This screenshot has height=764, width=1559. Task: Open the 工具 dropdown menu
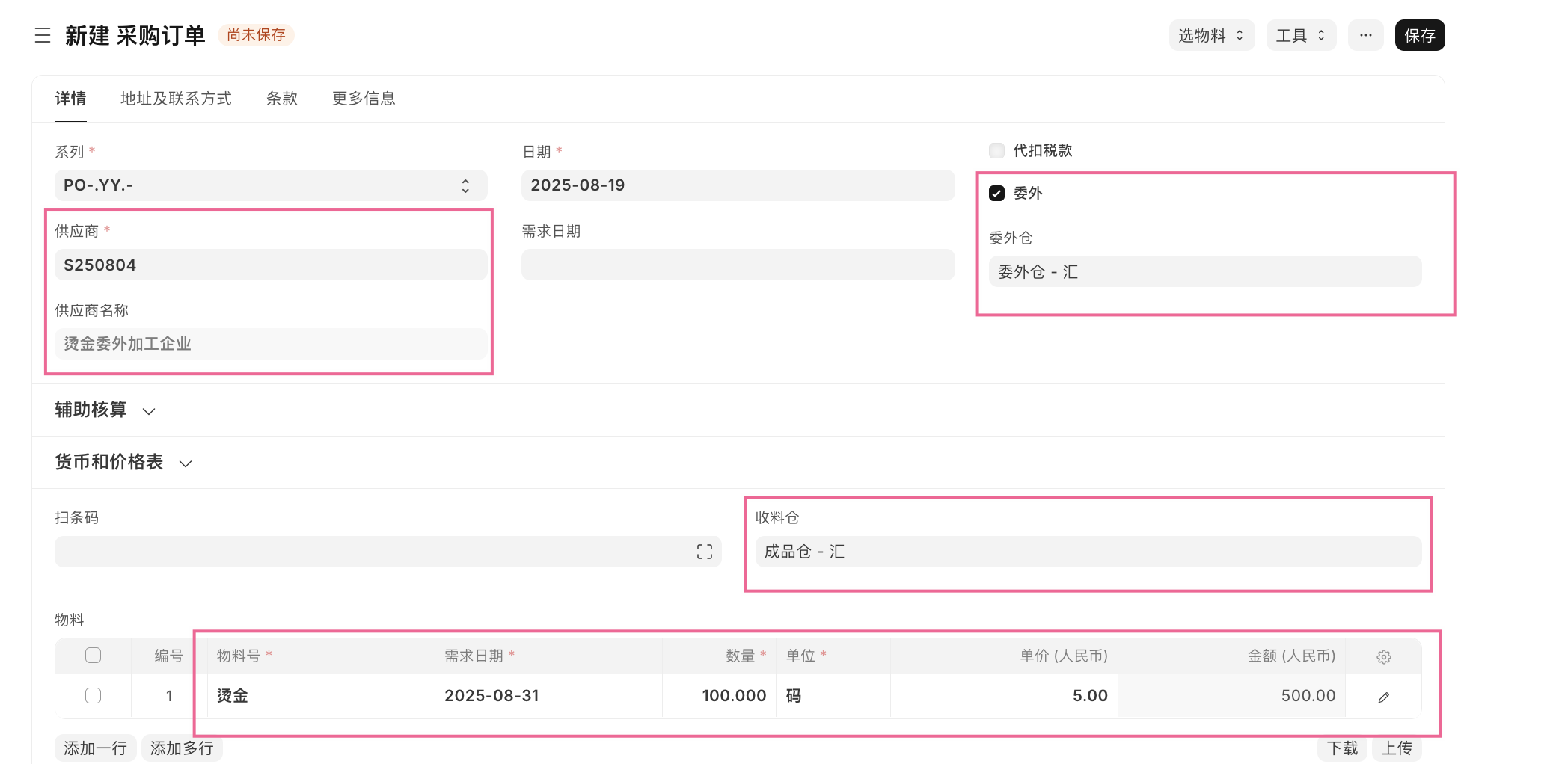(1300, 35)
